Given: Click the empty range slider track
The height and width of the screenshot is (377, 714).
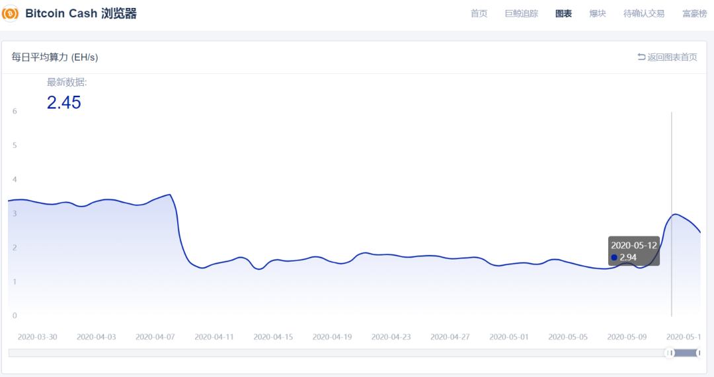Looking at the screenshot, I should click(x=331, y=353).
